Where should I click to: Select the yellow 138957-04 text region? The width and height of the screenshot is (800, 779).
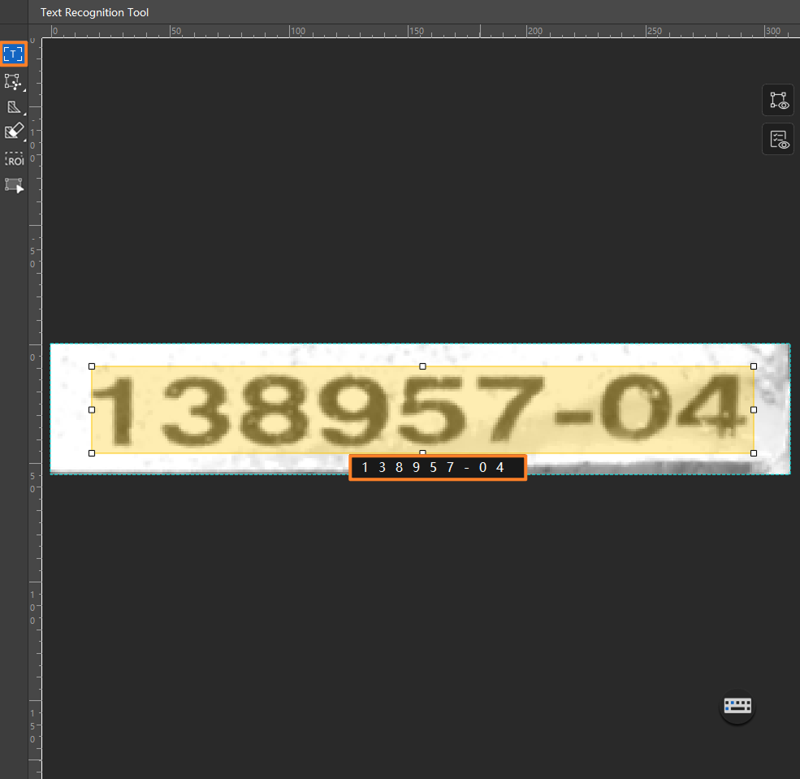(422, 409)
